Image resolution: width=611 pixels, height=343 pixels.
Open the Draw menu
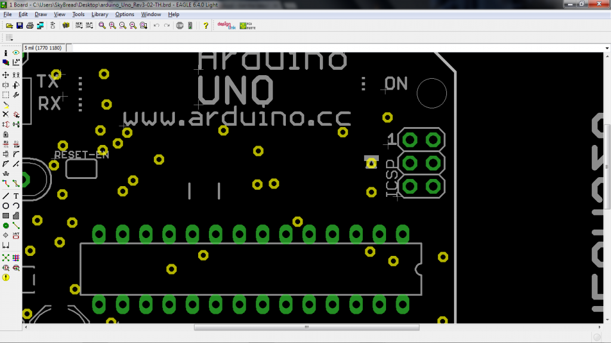(41, 14)
